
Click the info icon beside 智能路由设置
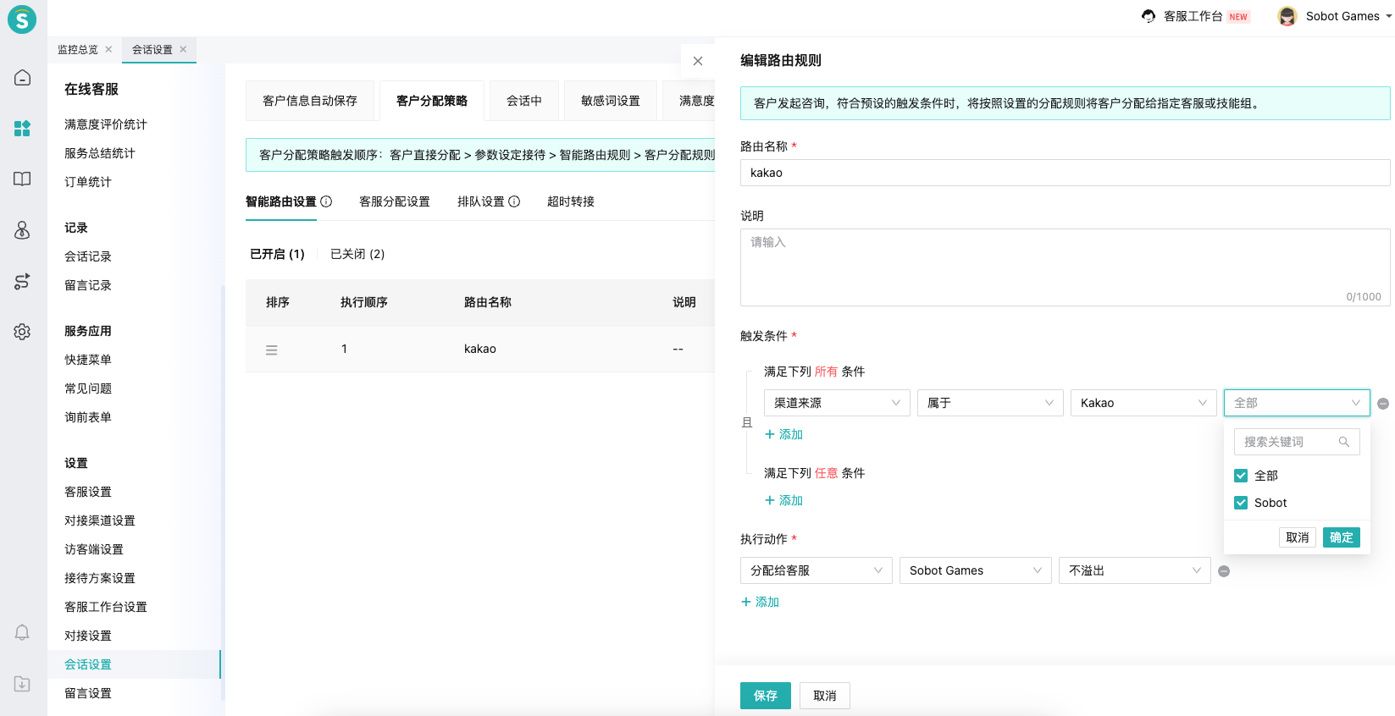[326, 201]
